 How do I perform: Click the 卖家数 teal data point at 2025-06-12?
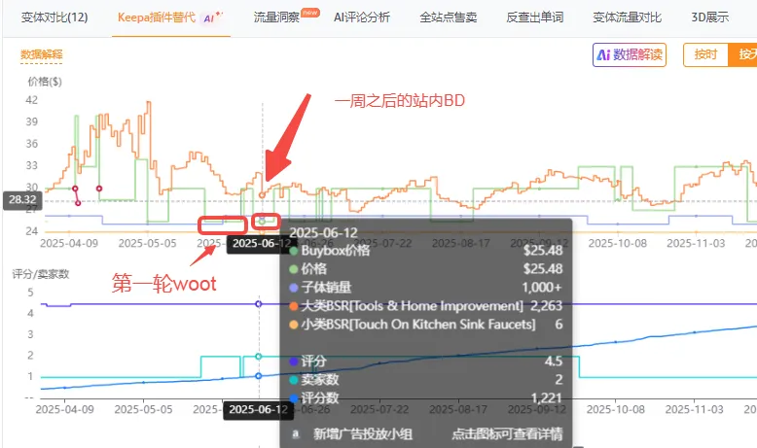tap(258, 357)
